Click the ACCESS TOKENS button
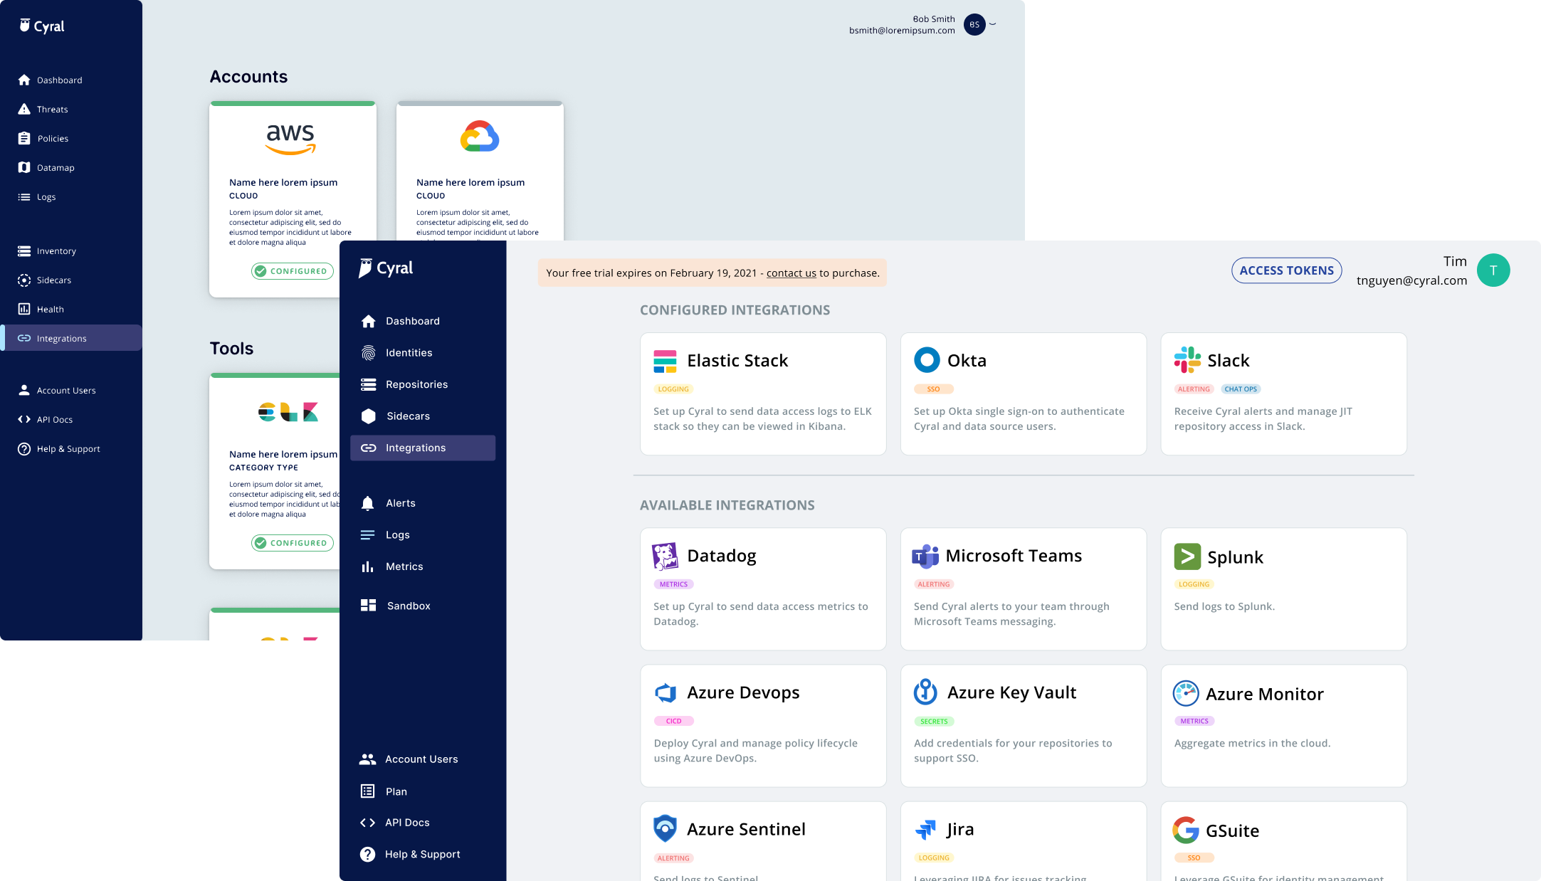Viewport: 1541px width, 881px height. (x=1287, y=270)
